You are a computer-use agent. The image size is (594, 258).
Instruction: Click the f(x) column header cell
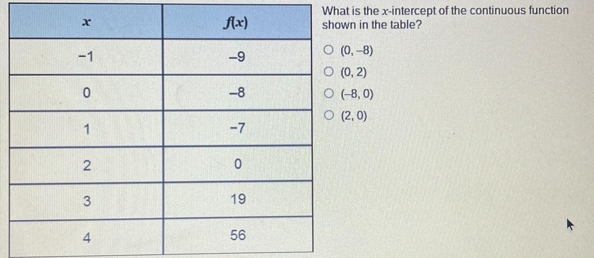pos(237,22)
